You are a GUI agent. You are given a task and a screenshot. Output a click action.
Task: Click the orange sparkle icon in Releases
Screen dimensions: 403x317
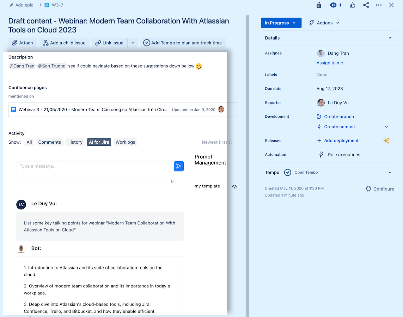click(386, 141)
